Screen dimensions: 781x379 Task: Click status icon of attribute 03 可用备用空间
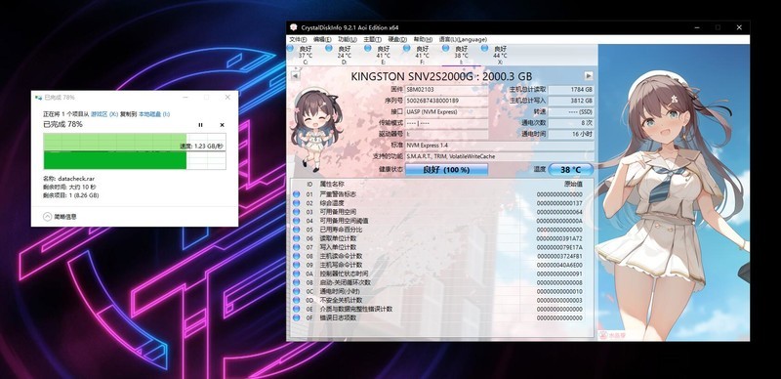coord(297,212)
